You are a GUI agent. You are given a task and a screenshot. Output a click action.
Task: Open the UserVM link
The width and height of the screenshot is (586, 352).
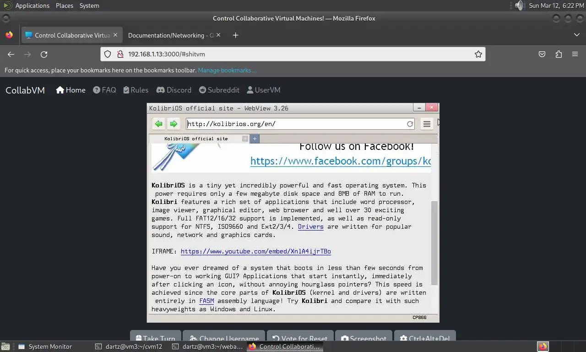(263, 90)
